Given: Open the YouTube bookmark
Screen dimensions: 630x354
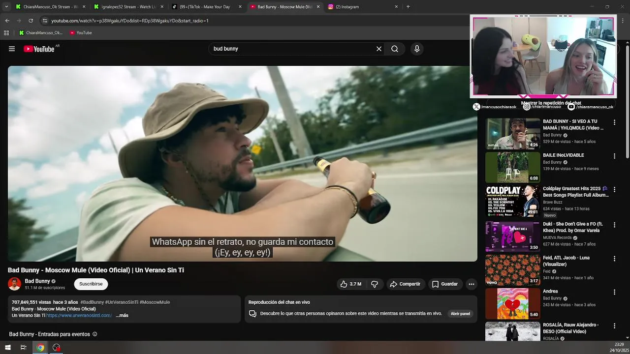Looking at the screenshot, I should [x=81, y=33].
